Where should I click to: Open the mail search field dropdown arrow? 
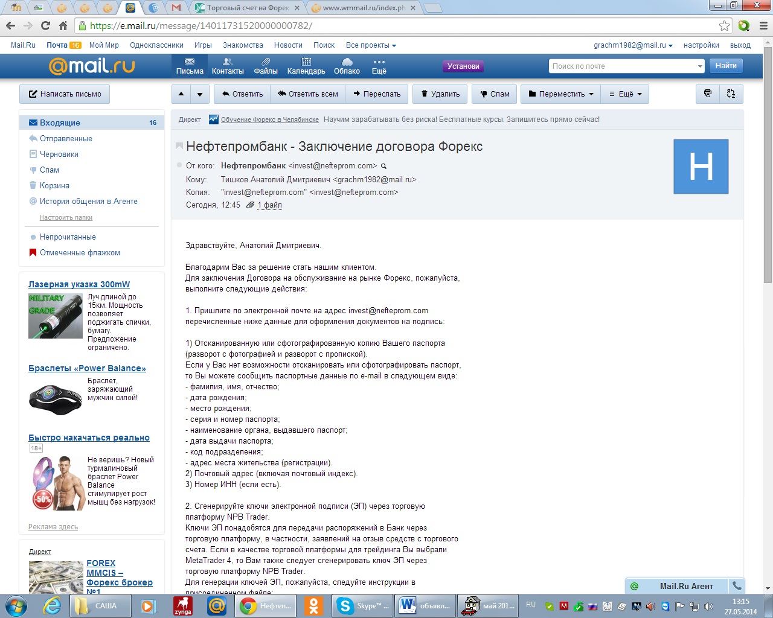coord(700,66)
